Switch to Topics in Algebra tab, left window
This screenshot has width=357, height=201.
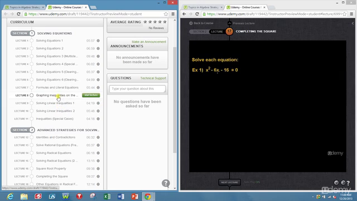pyautogui.click(x=25, y=7)
